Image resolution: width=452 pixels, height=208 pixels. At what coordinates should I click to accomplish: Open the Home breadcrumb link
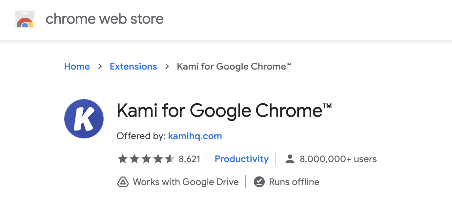click(77, 66)
